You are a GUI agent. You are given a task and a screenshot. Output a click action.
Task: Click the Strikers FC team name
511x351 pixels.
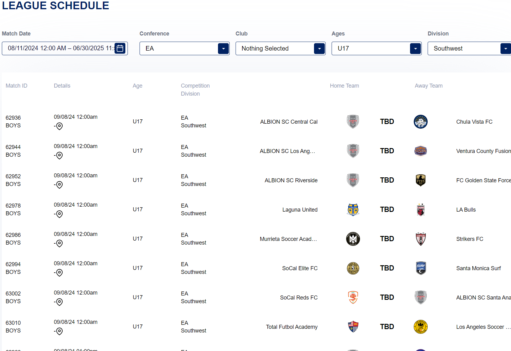(x=470, y=239)
